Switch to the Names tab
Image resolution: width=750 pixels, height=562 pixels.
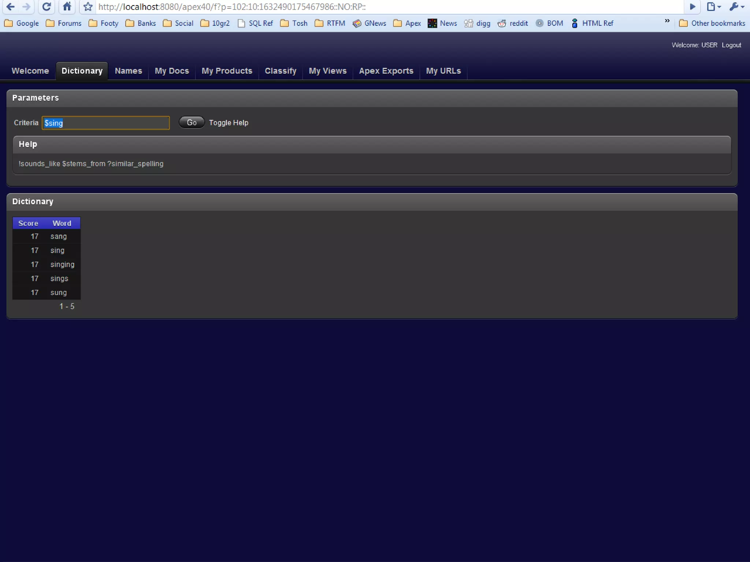point(128,71)
